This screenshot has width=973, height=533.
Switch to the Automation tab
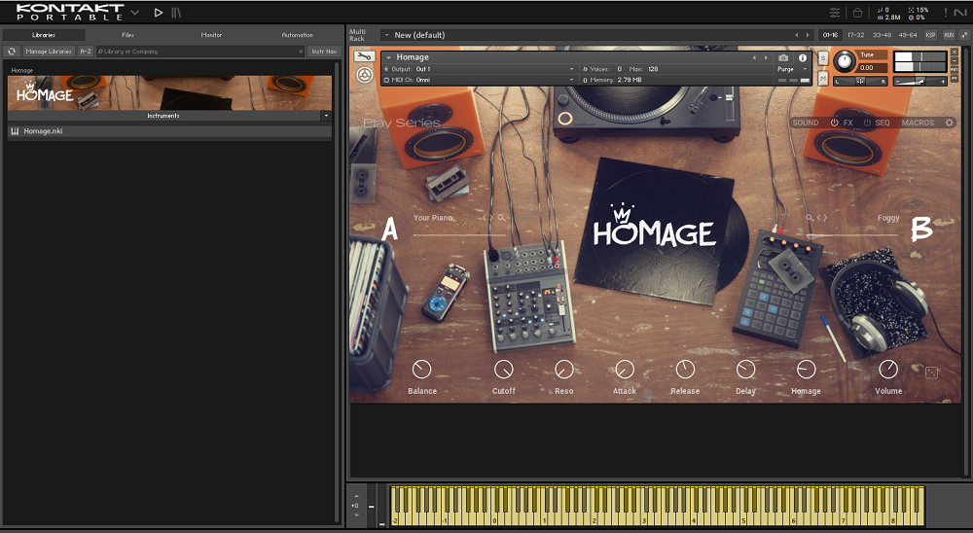(297, 35)
